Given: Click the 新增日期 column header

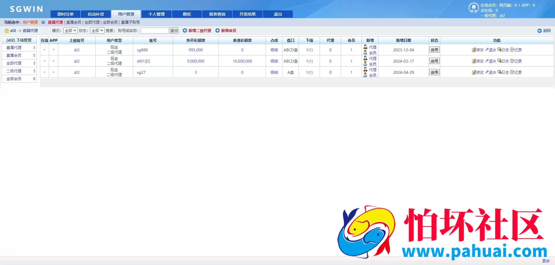Looking at the screenshot, I should [x=403, y=40].
